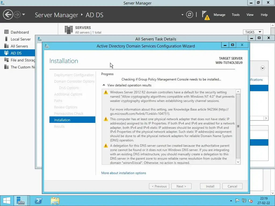Click the network tray icon
The height and width of the screenshot is (206, 275).
(244, 201)
